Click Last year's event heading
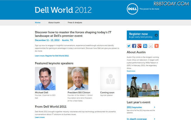This screenshot has height=120, width=191. (x=138, y=102)
